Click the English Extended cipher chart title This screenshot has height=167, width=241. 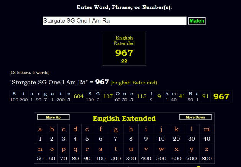tap(124, 119)
